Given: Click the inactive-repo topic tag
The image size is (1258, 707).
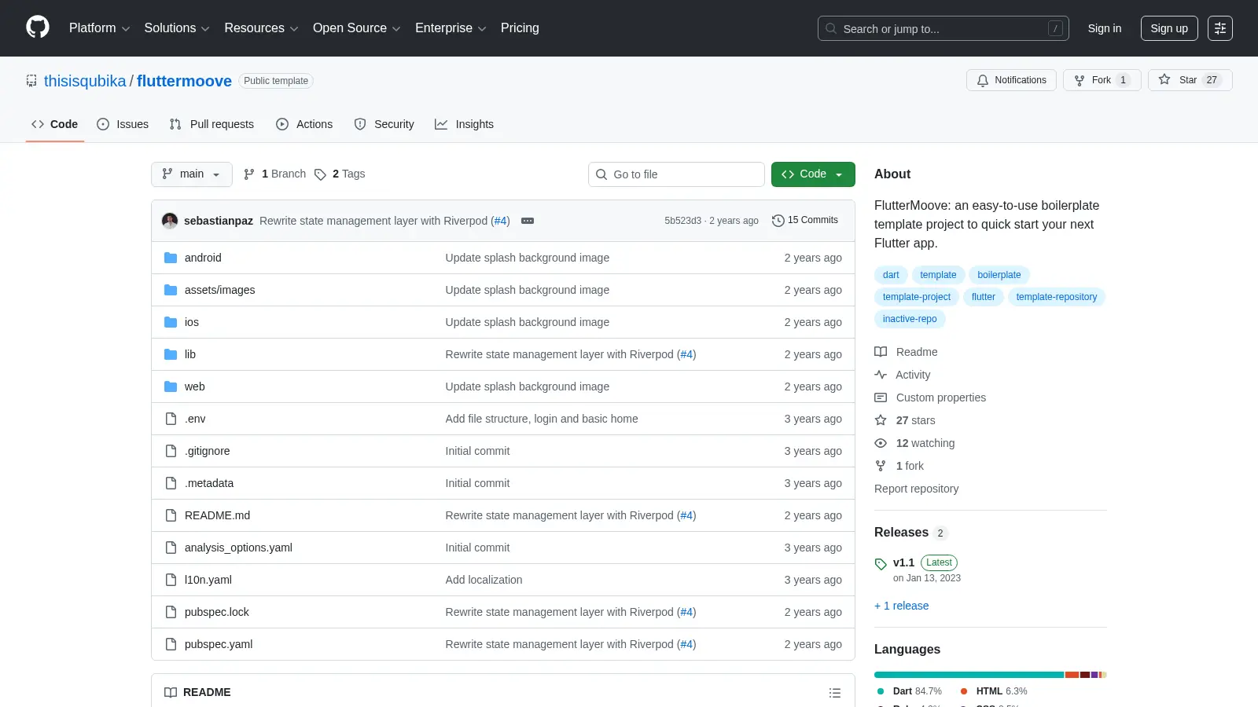Looking at the screenshot, I should (x=910, y=319).
